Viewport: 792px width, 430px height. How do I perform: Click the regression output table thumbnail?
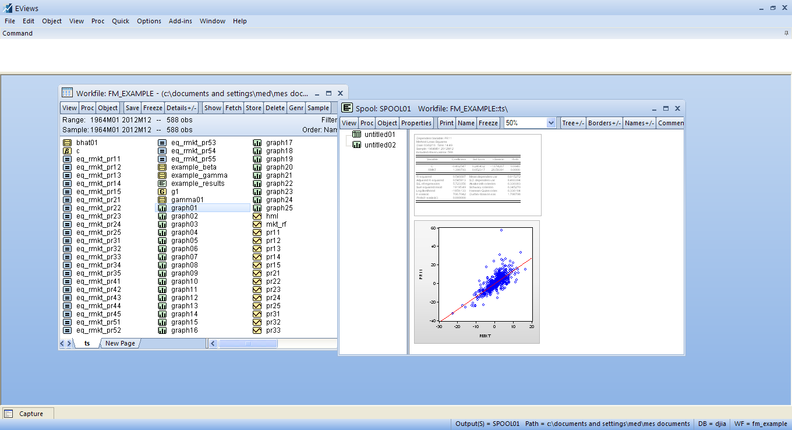tap(478, 175)
